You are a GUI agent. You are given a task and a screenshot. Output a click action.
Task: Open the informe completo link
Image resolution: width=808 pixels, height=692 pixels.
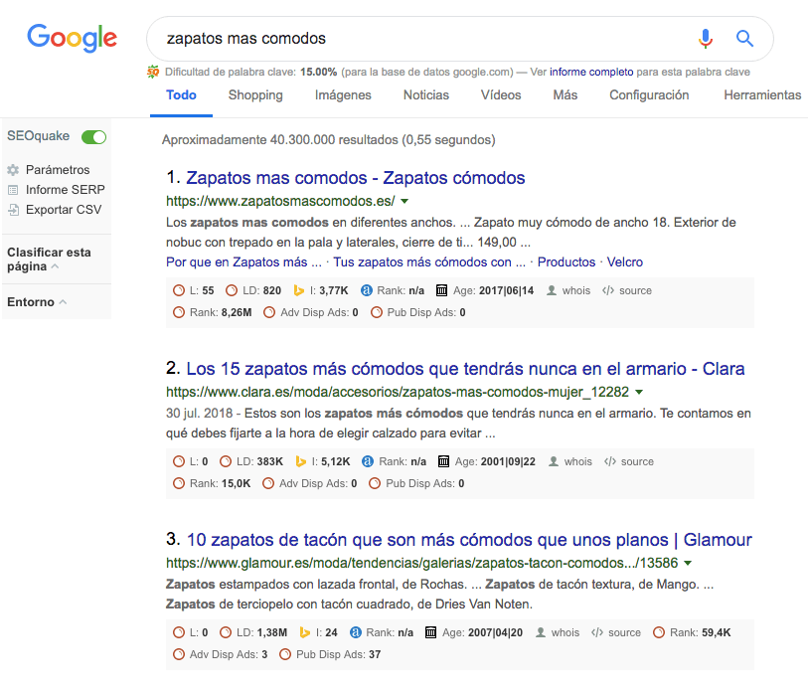591,72
